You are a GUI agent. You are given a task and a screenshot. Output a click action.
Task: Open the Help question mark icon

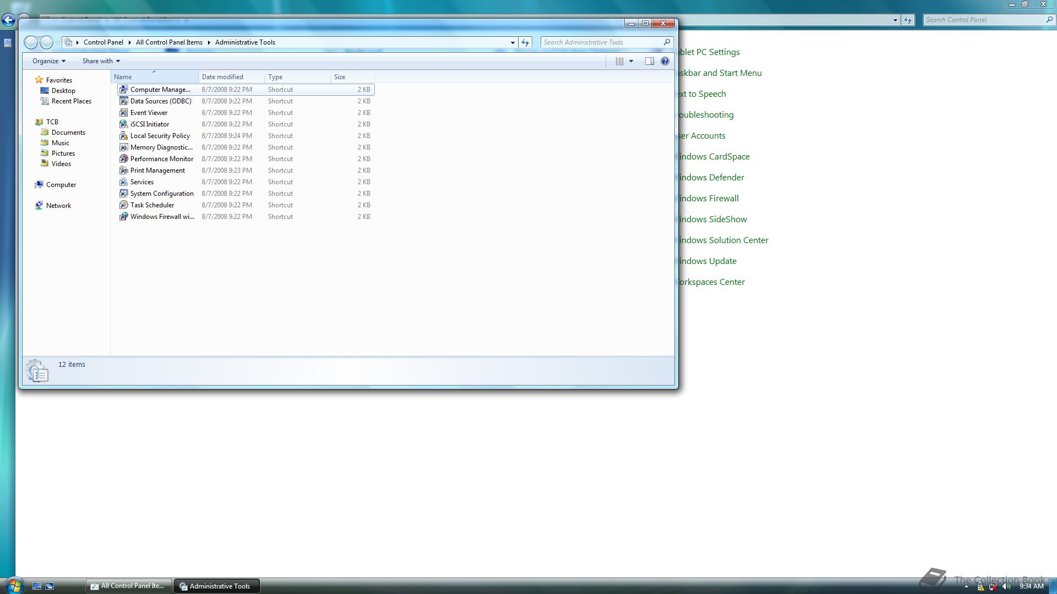[665, 61]
